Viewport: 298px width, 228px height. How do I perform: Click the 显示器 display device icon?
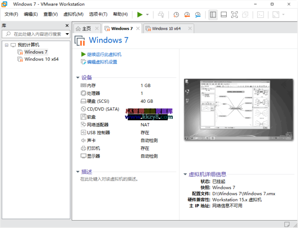click(83, 156)
